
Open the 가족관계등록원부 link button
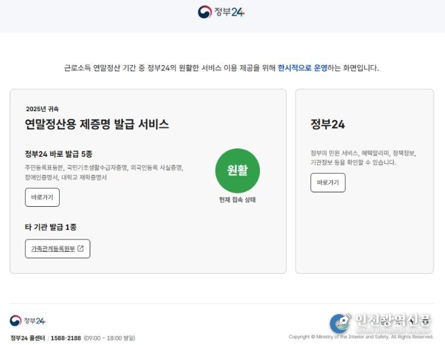coord(57,248)
